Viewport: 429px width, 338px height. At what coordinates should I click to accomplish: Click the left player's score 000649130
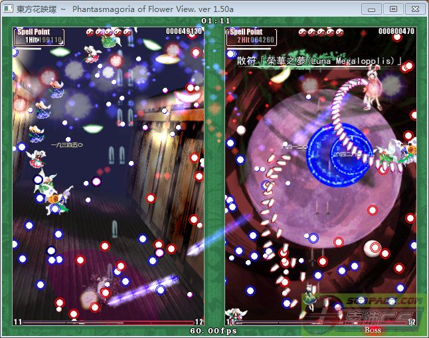tap(184, 31)
